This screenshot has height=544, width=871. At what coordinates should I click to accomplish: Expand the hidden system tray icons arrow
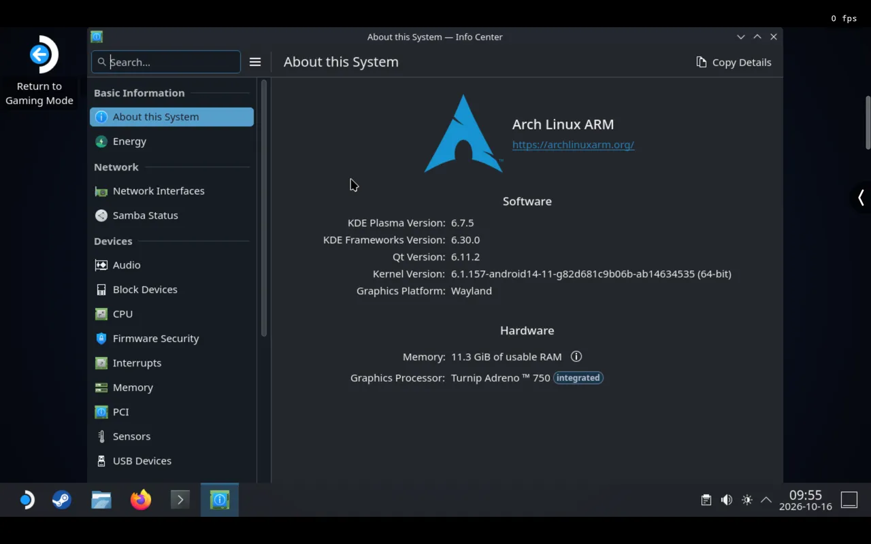766,500
